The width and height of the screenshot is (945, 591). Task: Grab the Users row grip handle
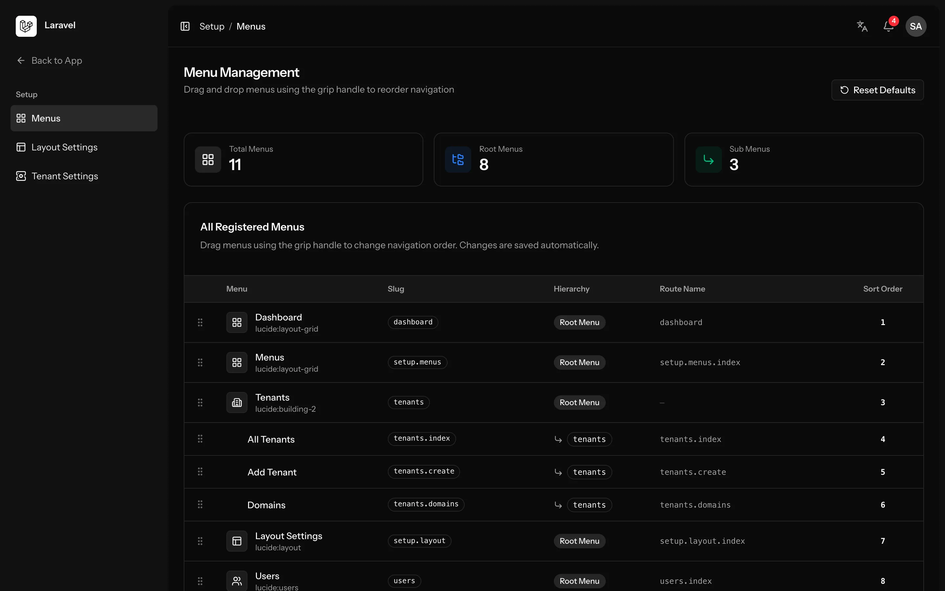click(200, 581)
